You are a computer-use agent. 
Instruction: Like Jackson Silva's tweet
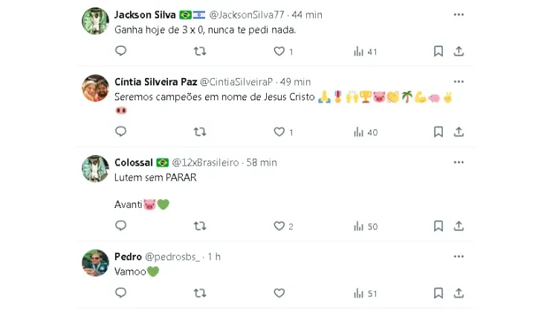279,51
